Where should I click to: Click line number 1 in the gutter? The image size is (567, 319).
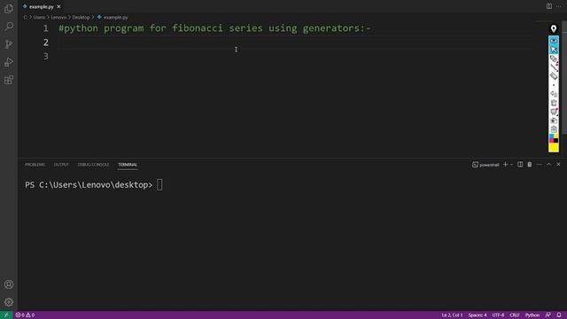click(x=46, y=28)
